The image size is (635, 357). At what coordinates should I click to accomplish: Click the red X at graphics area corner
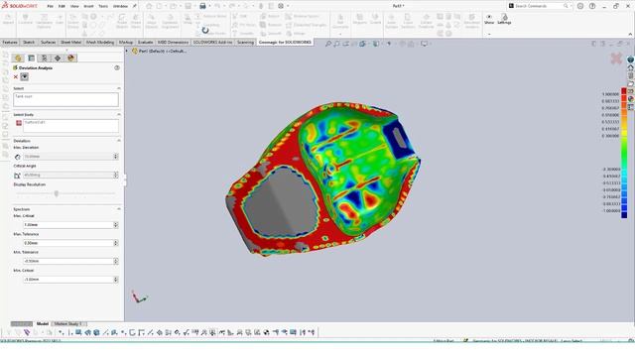[x=616, y=59]
